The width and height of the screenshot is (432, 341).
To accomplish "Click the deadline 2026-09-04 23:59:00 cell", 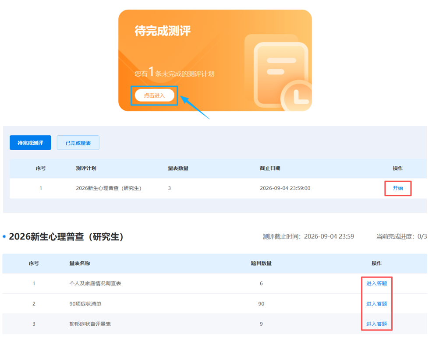I will click(x=285, y=188).
